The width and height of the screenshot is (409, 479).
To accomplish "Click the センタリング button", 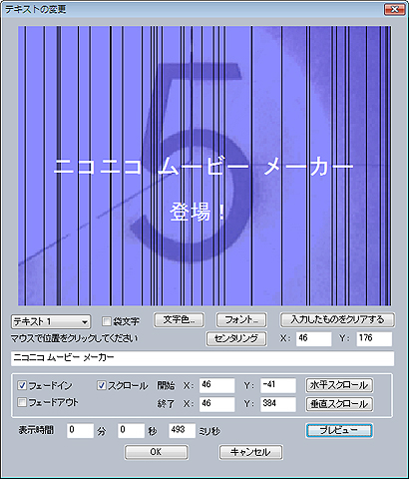I will click(x=236, y=338).
